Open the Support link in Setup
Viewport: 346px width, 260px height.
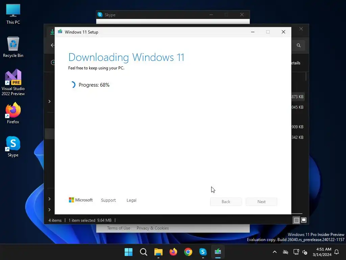pos(108,200)
